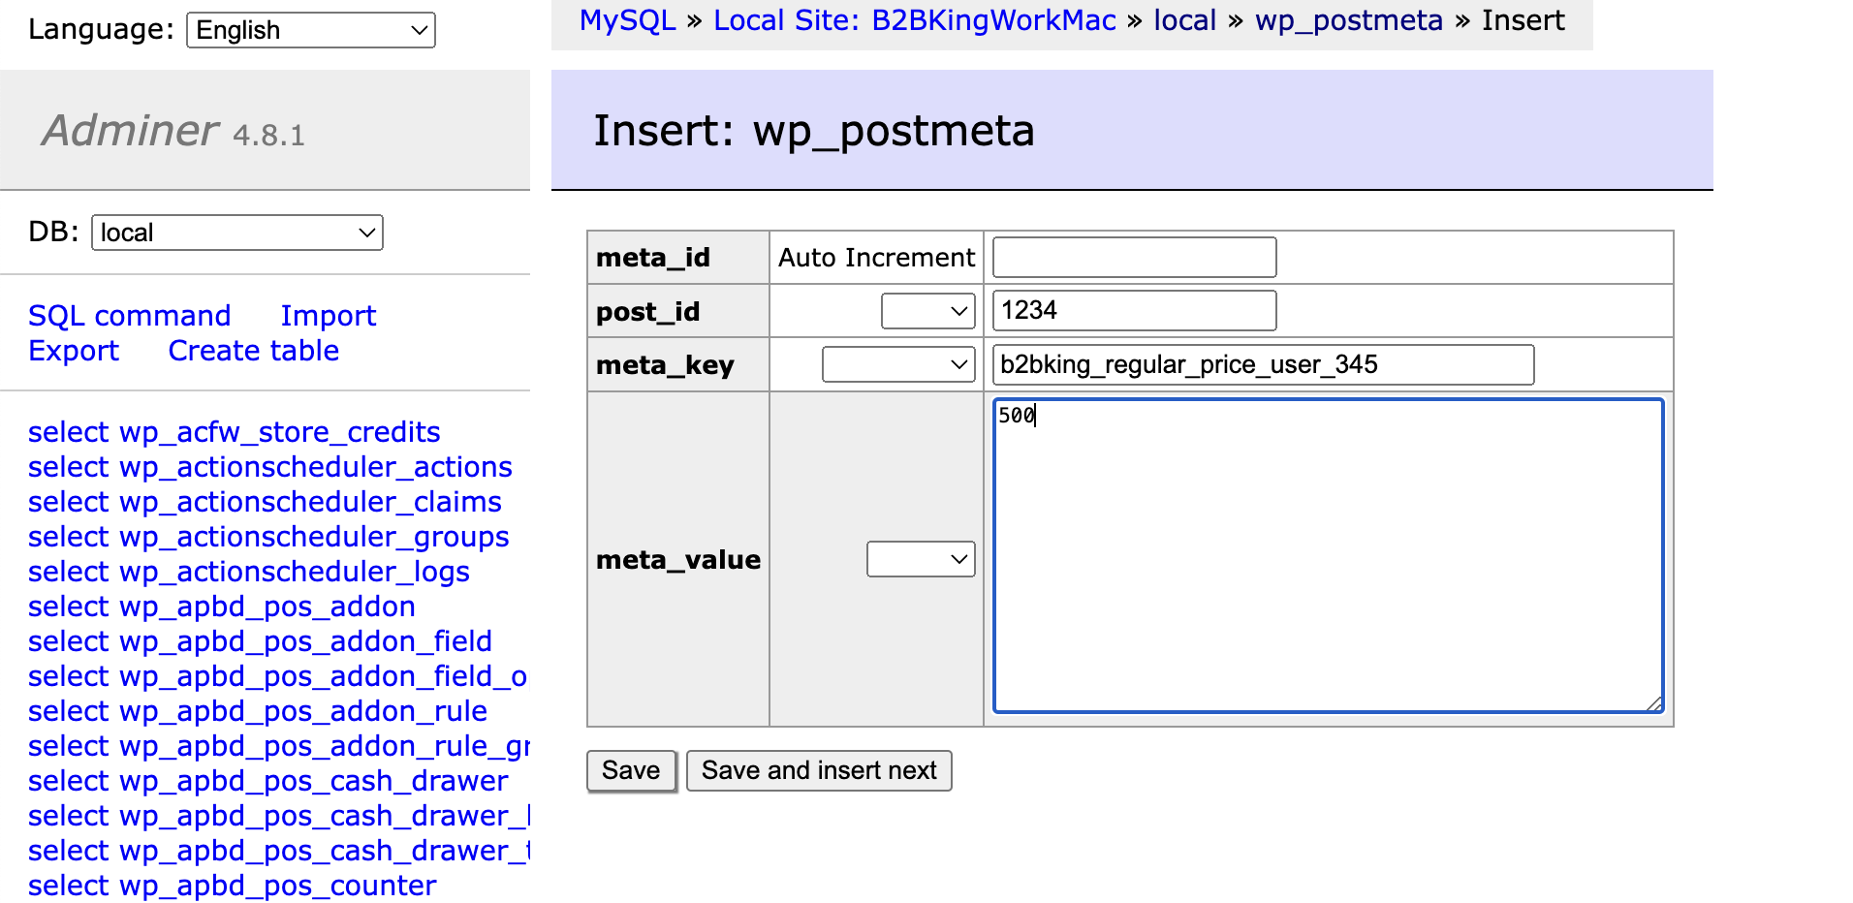
Task: Click the meta_value textarea resize handle
Action: click(1654, 703)
